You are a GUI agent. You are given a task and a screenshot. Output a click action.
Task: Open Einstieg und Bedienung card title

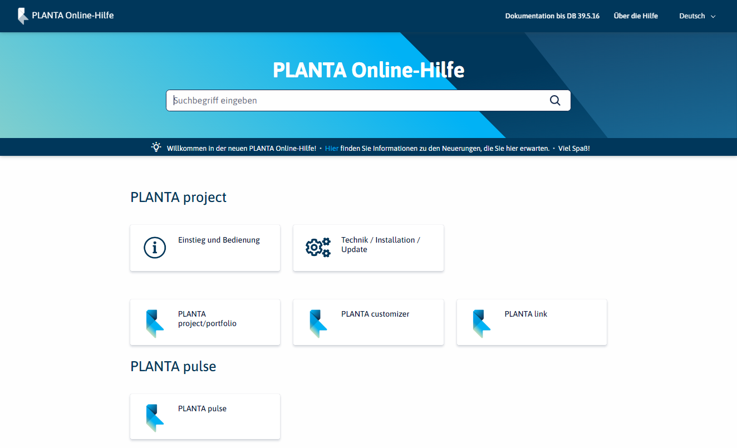[219, 240]
